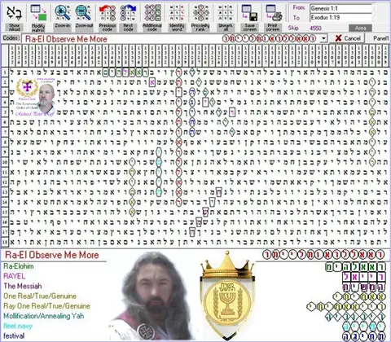Click the Zoom-in magnifier icon
Image resolution: width=391 pixels, height=342 pixels.
click(63, 13)
